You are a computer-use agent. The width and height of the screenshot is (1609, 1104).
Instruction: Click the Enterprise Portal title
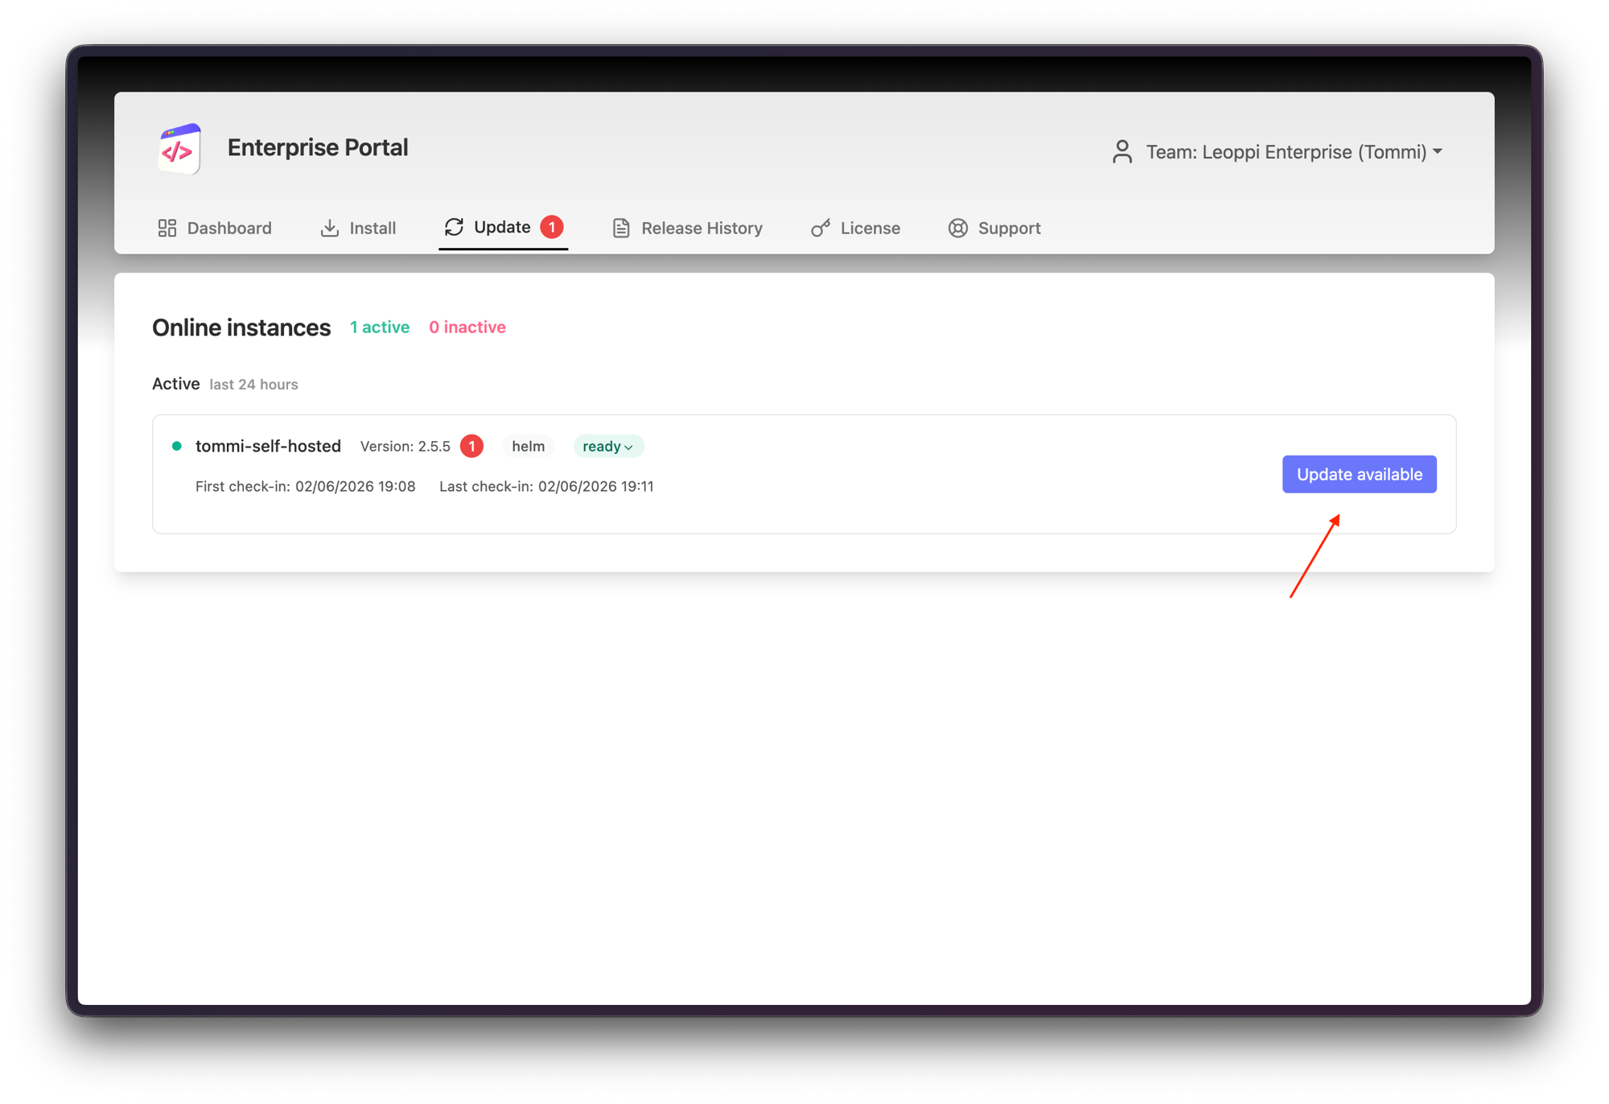click(x=318, y=147)
